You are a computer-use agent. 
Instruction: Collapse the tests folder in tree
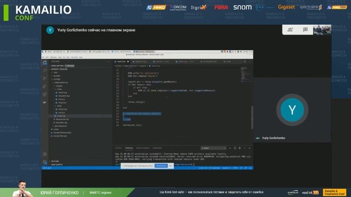[59, 106]
